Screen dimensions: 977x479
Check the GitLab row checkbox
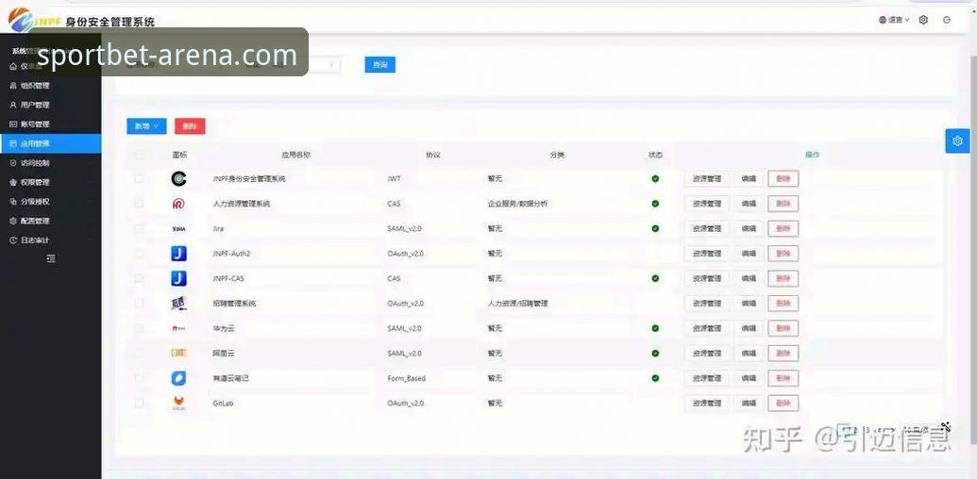(139, 404)
